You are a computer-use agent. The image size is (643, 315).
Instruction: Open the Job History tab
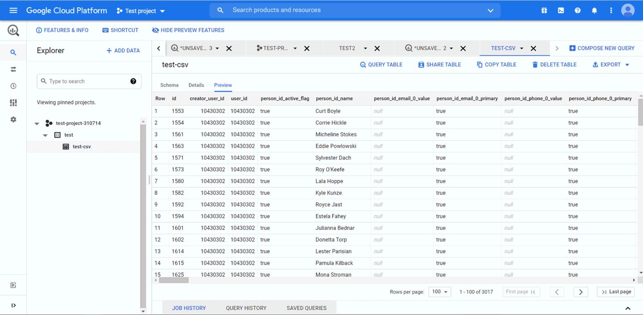coord(189,307)
